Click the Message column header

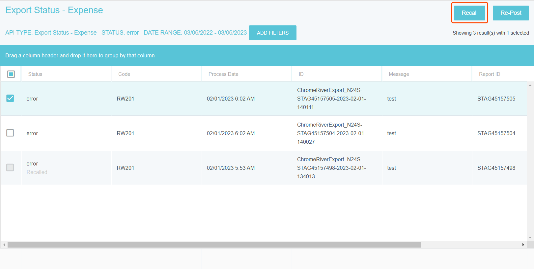pyautogui.click(x=399, y=74)
